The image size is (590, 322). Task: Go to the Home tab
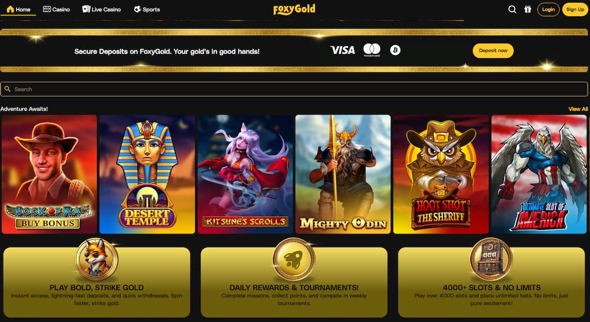pyautogui.click(x=18, y=9)
